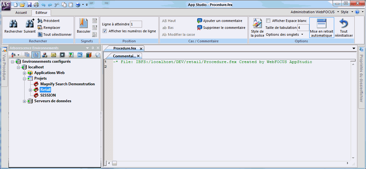The width and height of the screenshot is (366, 169).
Task: Open the Run button dropdown arrow
Action: click(x=83, y=4)
